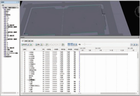Click the Add Task button in TimeLiner
This screenshot has height=96, width=140.
click(x=24, y=44)
